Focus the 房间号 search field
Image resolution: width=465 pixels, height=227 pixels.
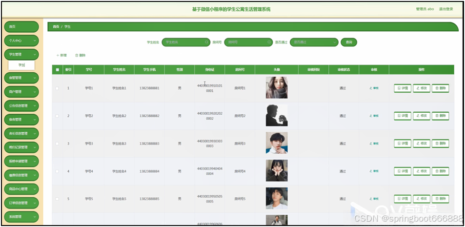tap(248, 42)
